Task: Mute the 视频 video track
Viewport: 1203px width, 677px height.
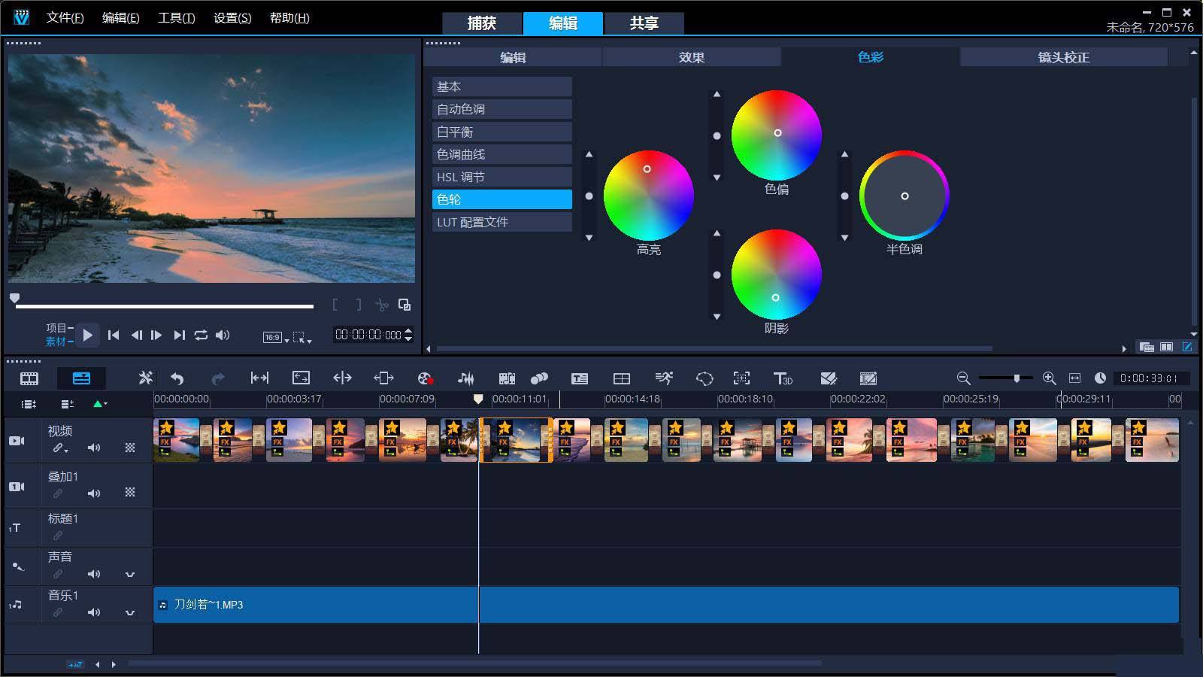Action: tap(94, 448)
